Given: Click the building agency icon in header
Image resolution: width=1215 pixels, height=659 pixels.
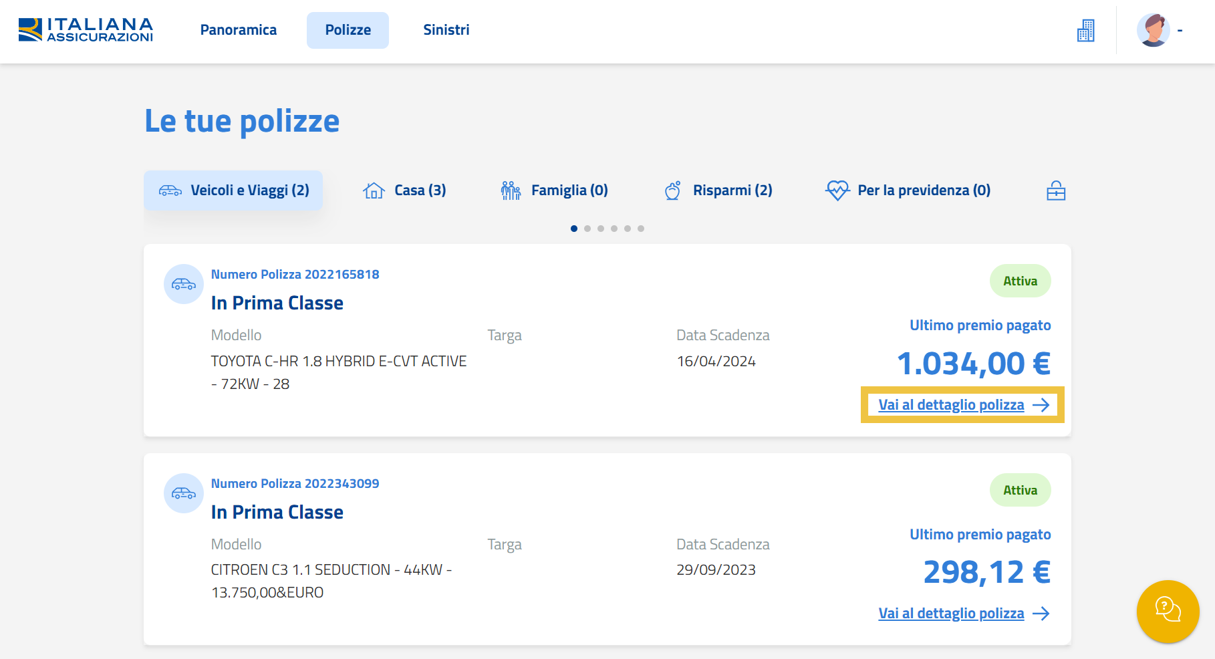Looking at the screenshot, I should tap(1086, 31).
